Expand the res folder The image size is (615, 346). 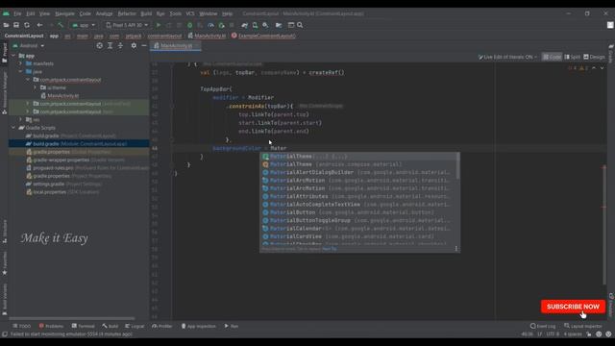point(21,119)
